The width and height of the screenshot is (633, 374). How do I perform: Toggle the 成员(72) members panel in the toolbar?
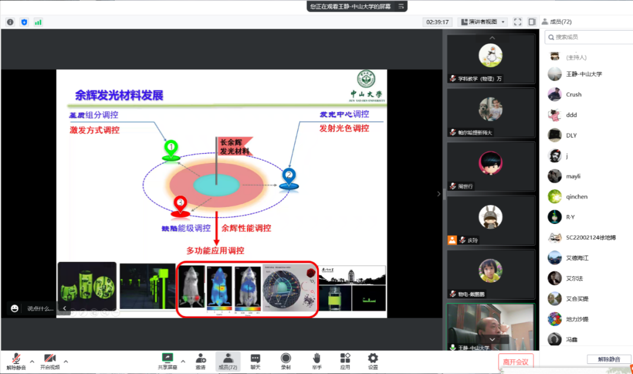(227, 361)
